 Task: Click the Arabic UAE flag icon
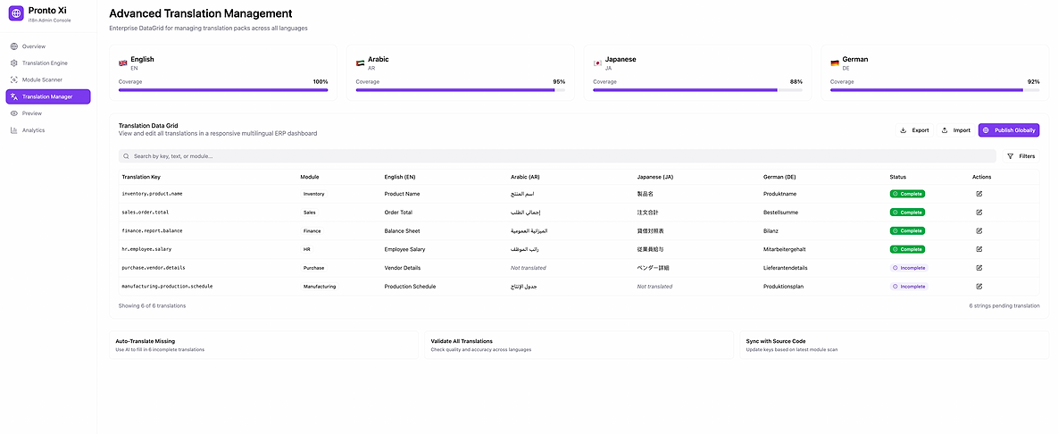(x=361, y=63)
